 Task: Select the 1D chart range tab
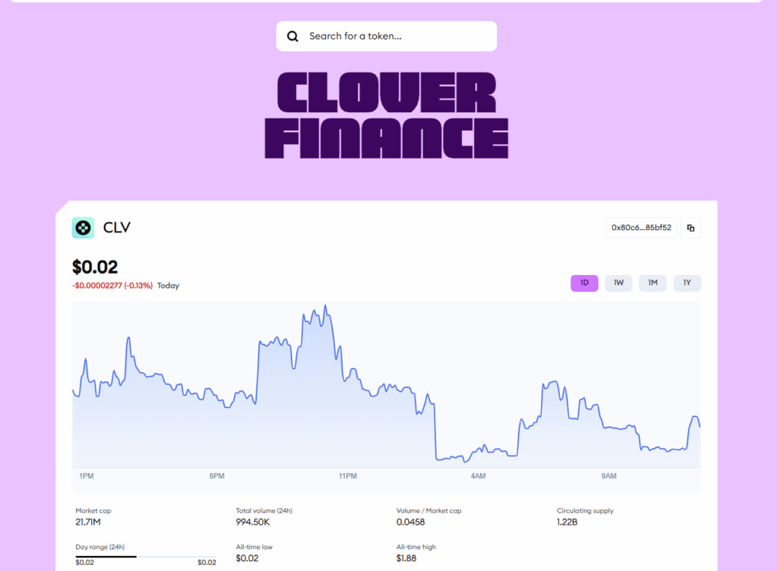pyautogui.click(x=584, y=283)
